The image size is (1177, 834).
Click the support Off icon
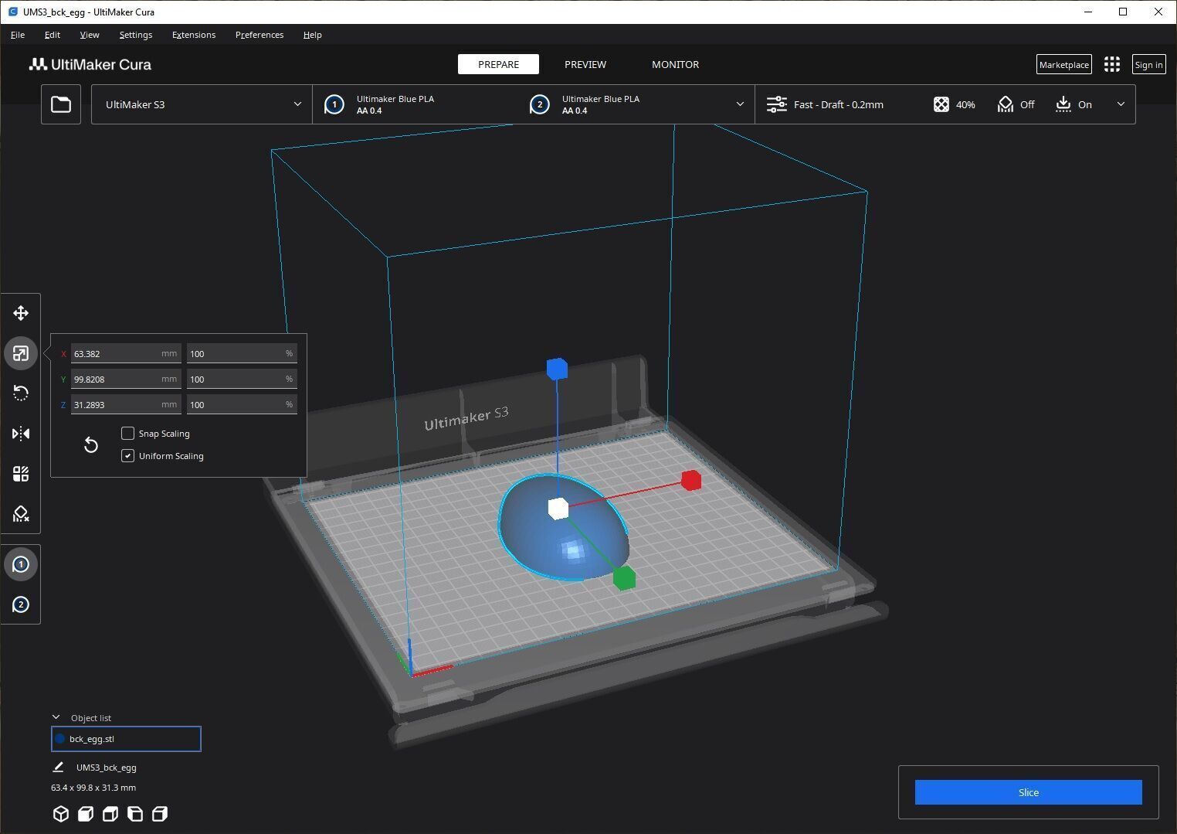tap(1005, 104)
